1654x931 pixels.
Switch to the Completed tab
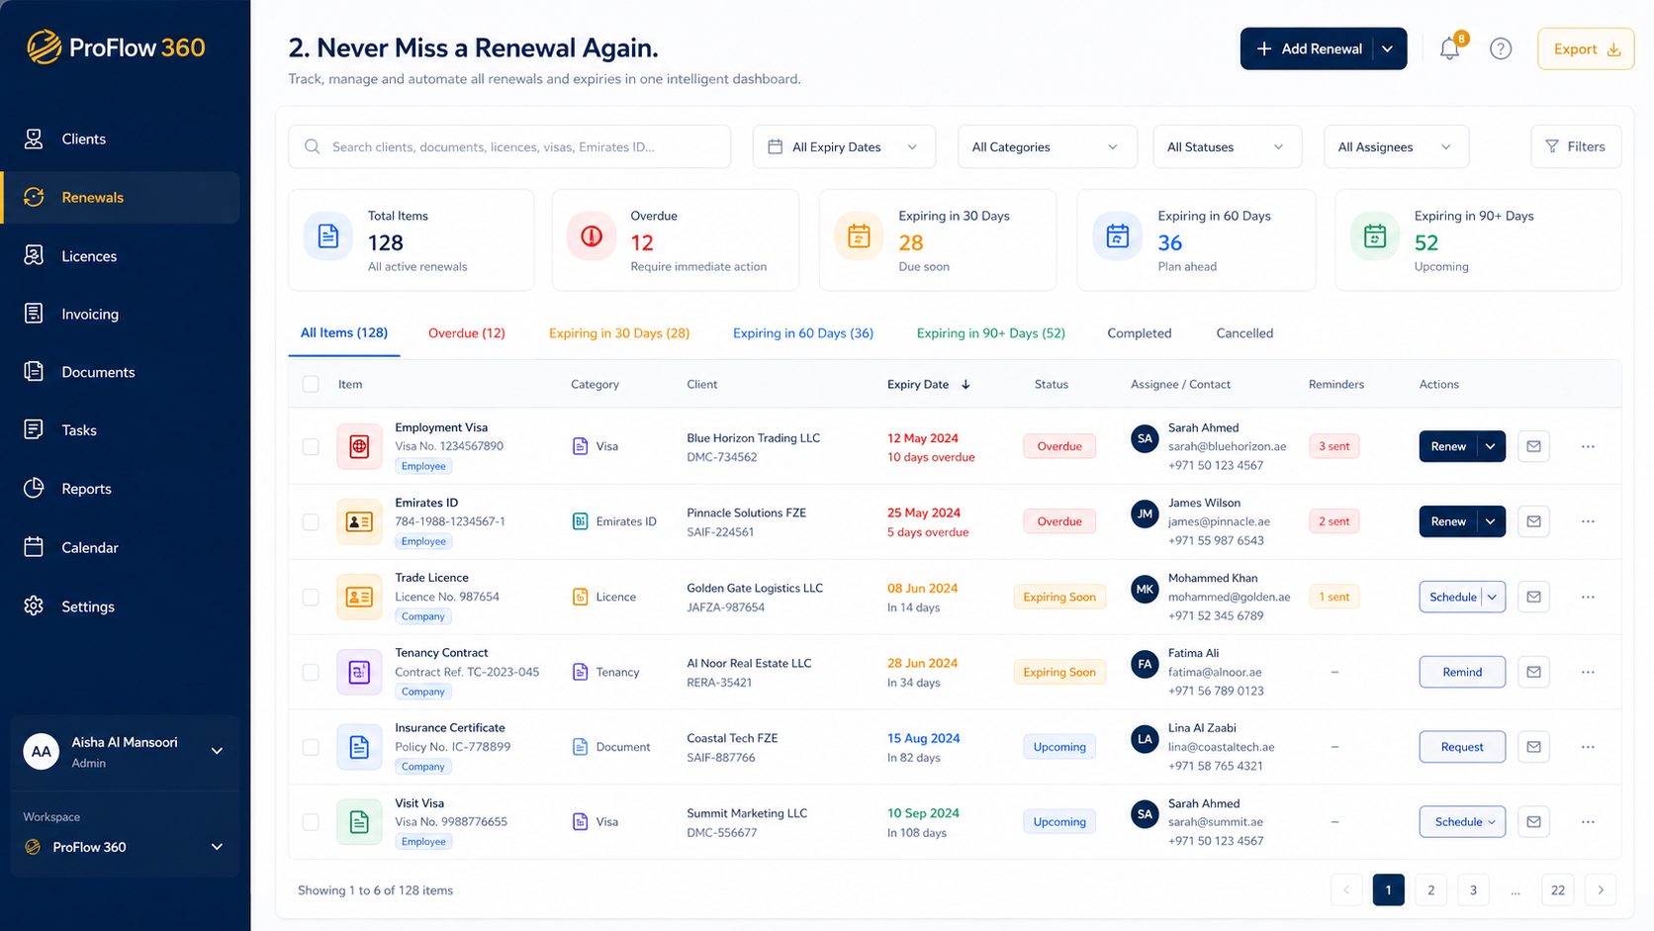coord(1140,333)
